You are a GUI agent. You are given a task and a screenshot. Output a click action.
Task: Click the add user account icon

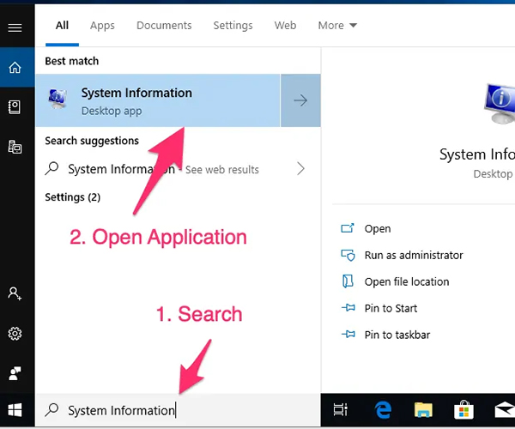[15, 293]
